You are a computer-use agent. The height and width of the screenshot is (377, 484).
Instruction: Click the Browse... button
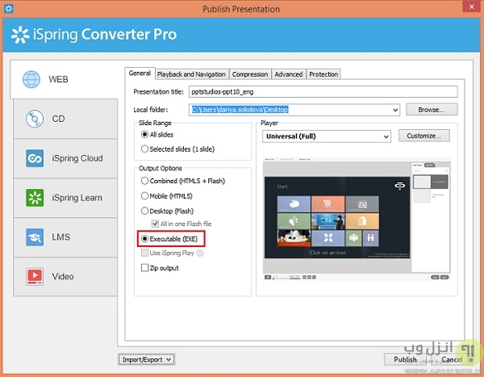[x=432, y=109]
